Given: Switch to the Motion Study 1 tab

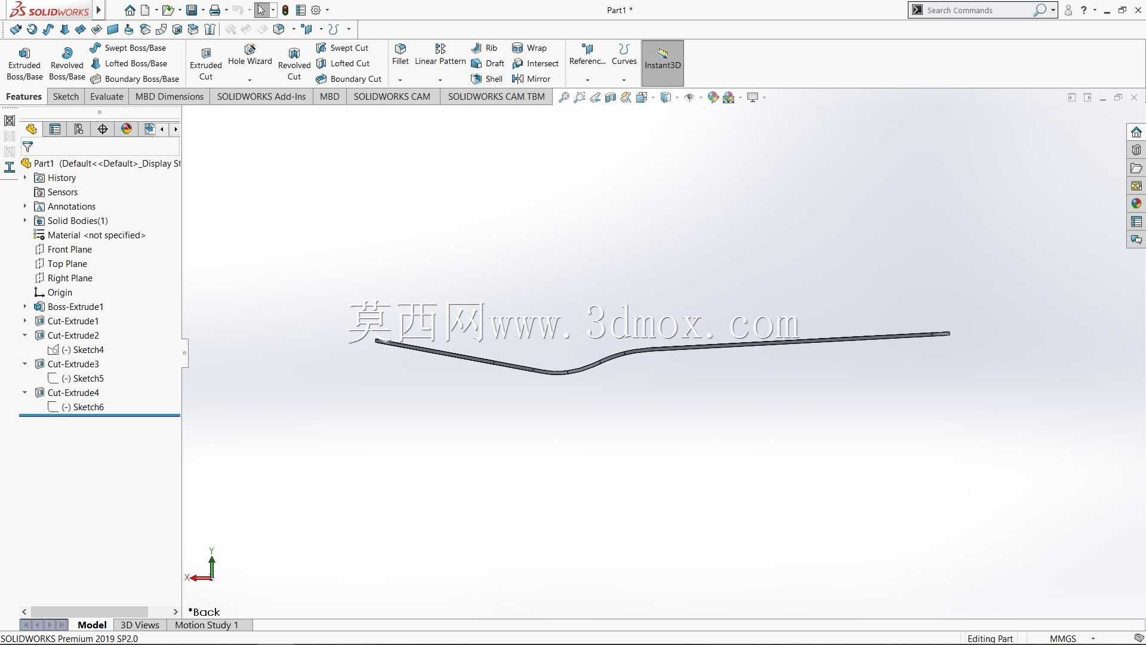Looking at the screenshot, I should click(x=207, y=625).
